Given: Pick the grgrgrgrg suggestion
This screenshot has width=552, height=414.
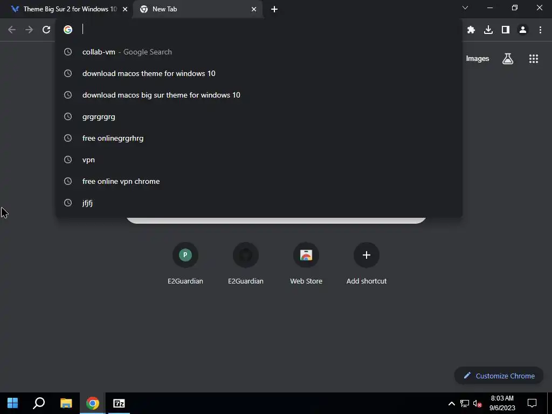Looking at the screenshot, I should (259, 116).
